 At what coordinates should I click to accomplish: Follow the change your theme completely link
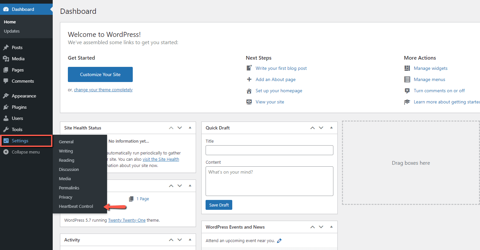103,90
